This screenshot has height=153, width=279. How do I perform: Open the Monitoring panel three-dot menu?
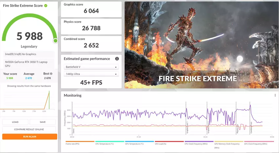pos(275,95)
